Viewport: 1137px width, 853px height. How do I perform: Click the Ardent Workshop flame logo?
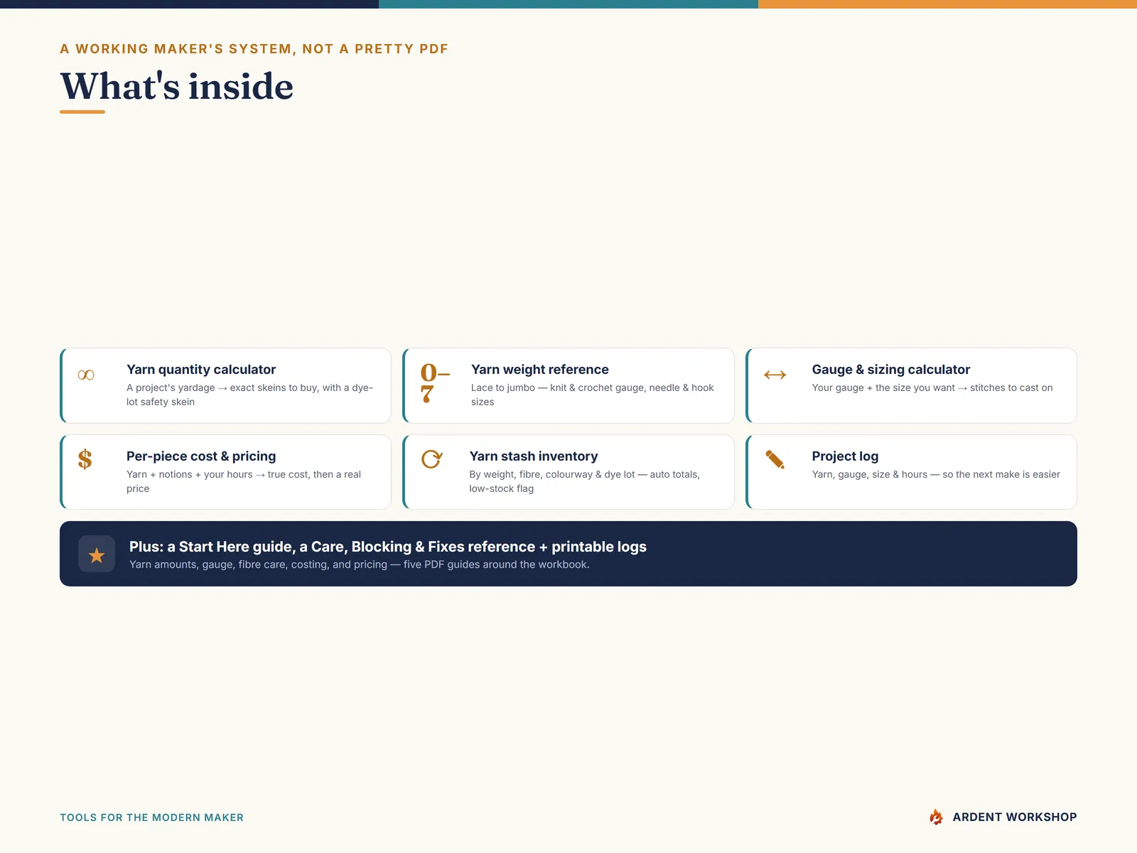coord(937,817)
